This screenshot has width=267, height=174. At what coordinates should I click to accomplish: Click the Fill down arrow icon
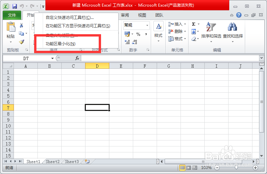[x=194, y=32]
